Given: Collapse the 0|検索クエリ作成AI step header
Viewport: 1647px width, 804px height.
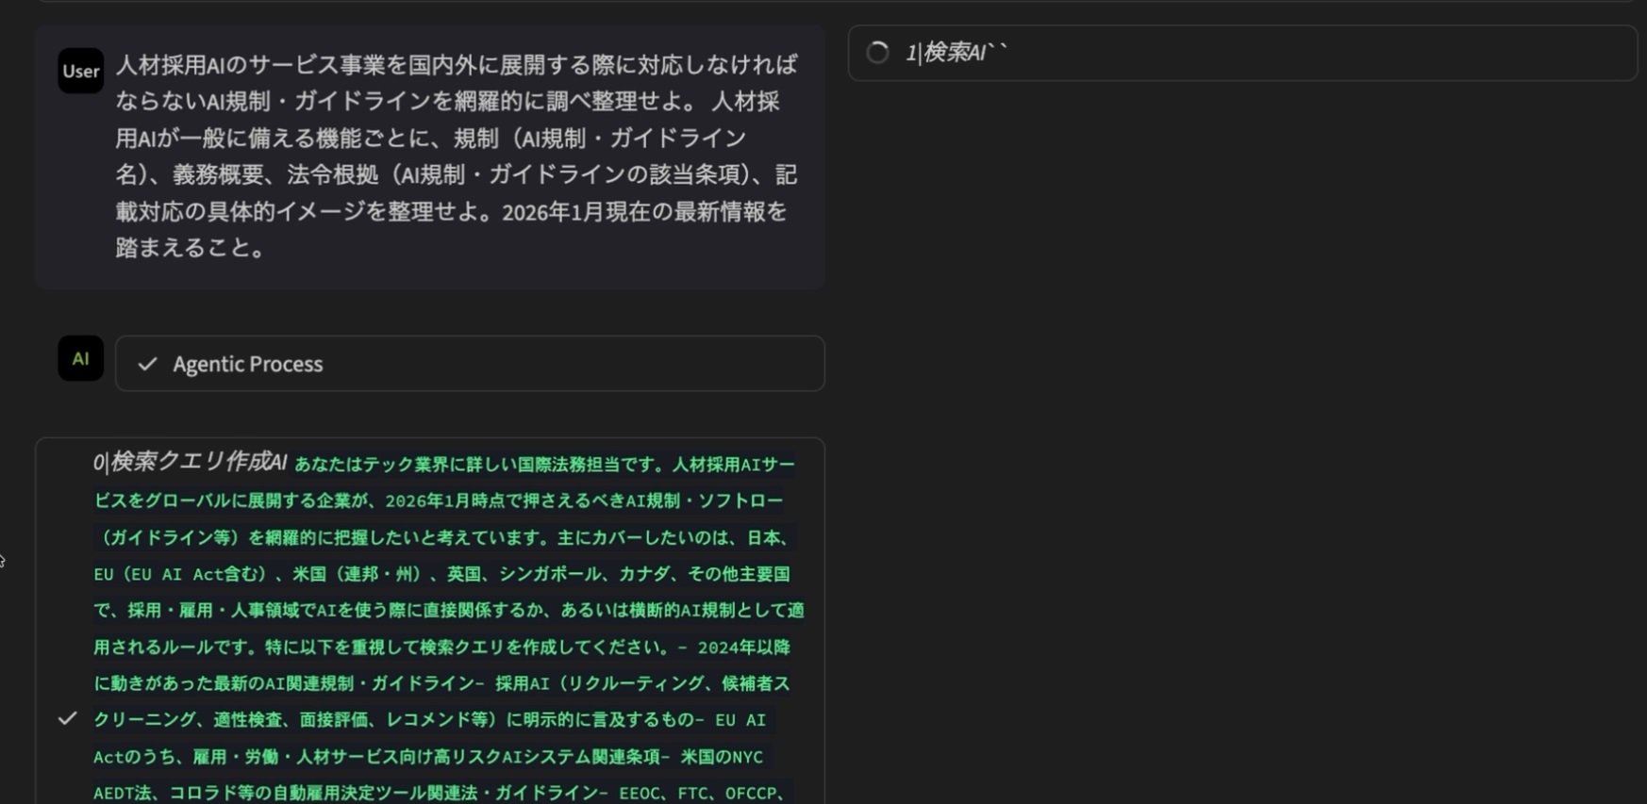Looking at the screenshot, I should (x=190, y=462).
